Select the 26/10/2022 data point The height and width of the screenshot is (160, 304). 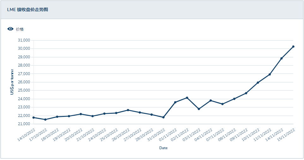click(128, 110)
